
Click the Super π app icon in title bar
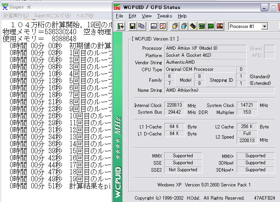click(x=5, y=7)
